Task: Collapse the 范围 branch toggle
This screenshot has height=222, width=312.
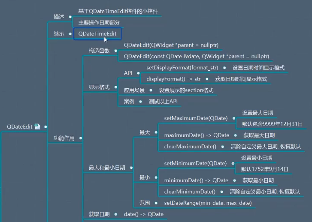Action: [156, 203]
